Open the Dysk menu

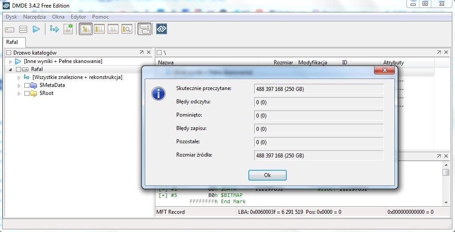11,17
